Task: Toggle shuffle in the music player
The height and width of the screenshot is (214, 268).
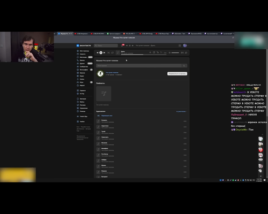Action: (108, 52)
